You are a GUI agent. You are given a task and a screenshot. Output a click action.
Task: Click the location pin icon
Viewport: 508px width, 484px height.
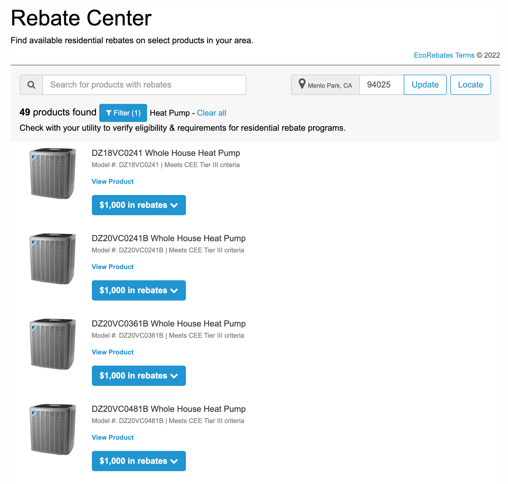302,84
